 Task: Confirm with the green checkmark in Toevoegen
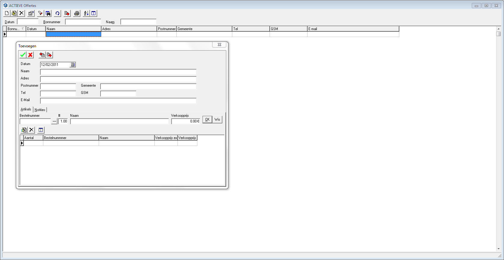tap(23, 55)
